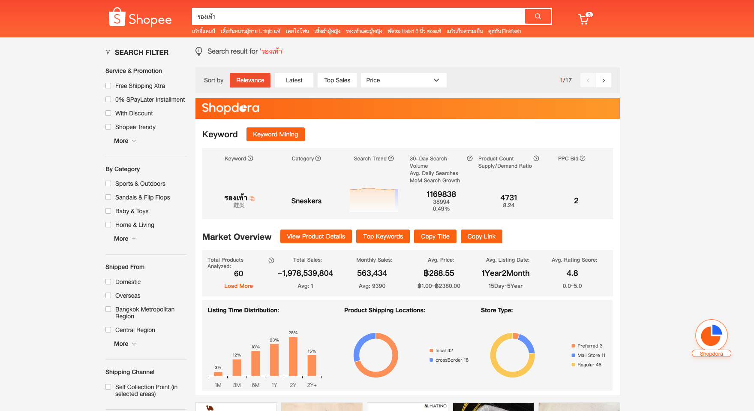Click the Shopee logo icon
754x411 pixels.
coord(117,18)
